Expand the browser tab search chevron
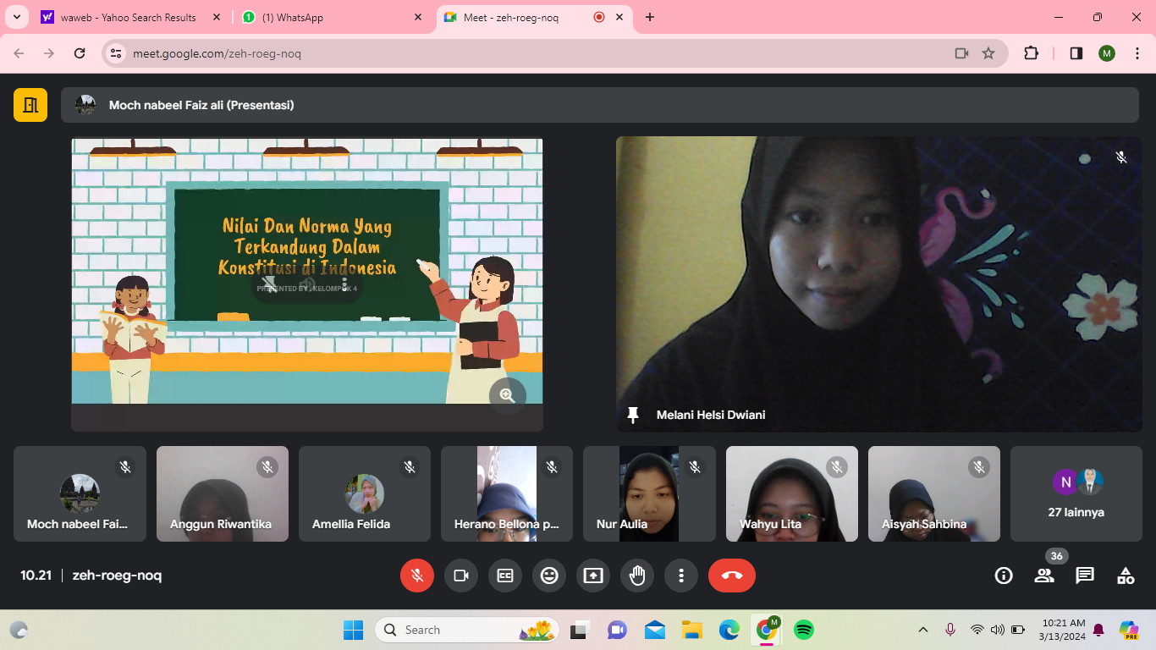 (16, 17)
